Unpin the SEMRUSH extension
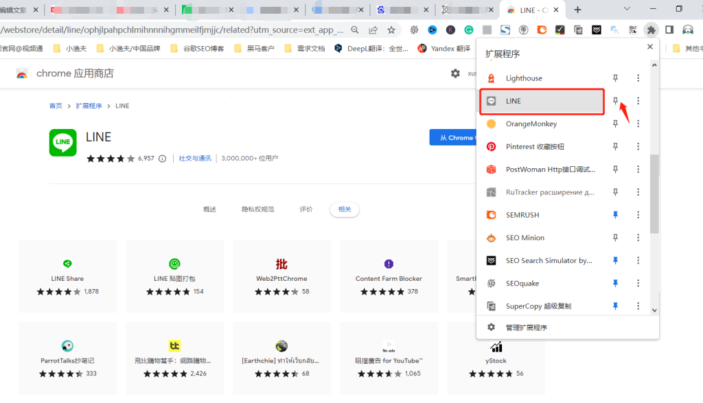 click(616, 215)
